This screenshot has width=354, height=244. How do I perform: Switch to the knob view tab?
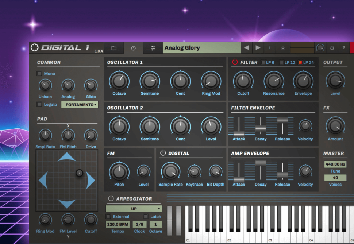(x=133, y=48)
